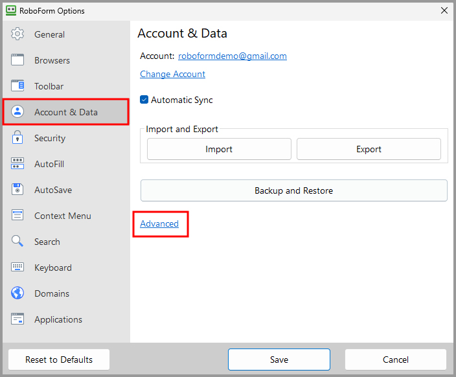Open the Domains section
456x377 pixels.
(x=67, y=293)
